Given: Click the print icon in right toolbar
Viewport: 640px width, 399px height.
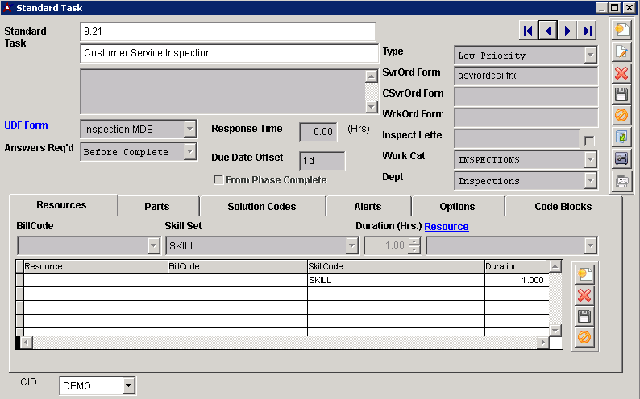Looking at the screenshot, I should pos(621,181).
